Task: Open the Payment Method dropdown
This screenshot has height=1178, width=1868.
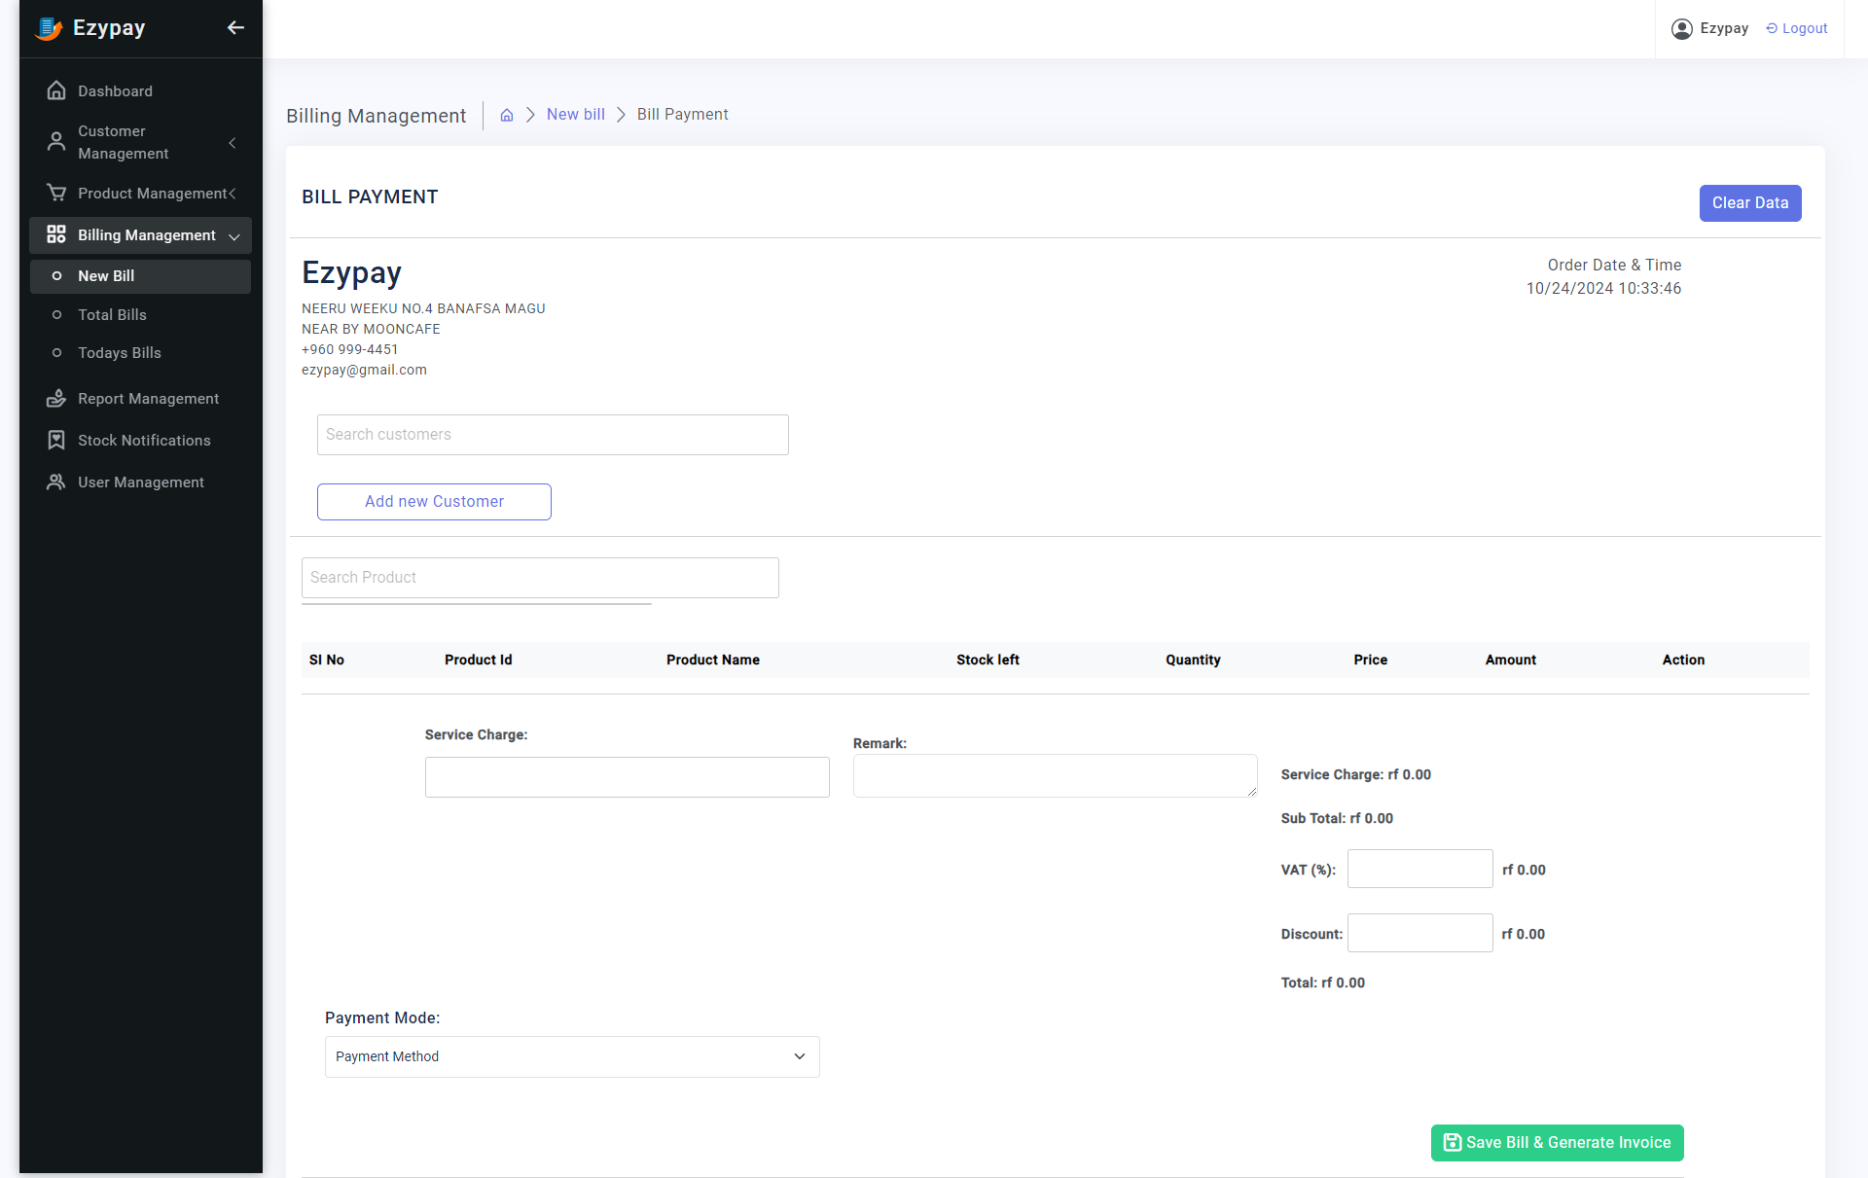Action: [x=572, y=1056]
